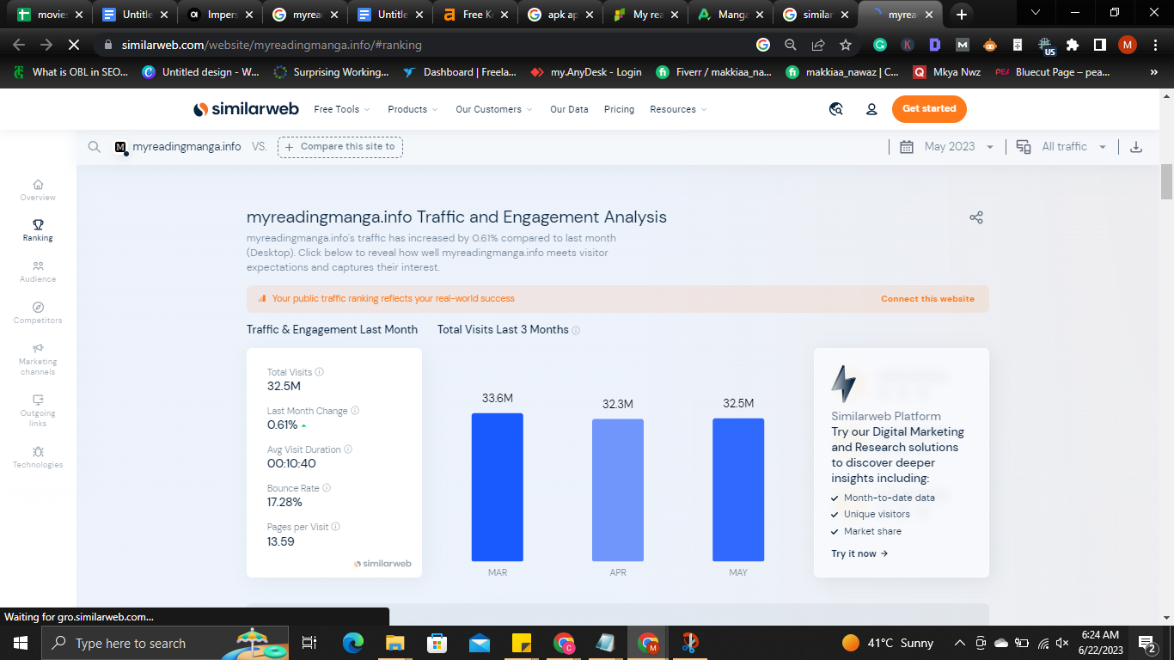
Task: Click the 13.59 Pages per Visit value
Action: [x=281, y=541]
